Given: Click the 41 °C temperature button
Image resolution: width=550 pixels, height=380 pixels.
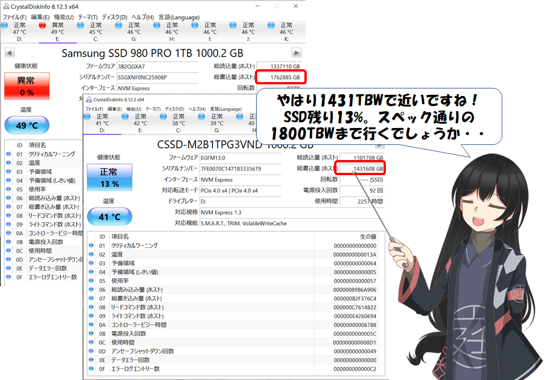Looking at the screenshot, I should [109, 217].
